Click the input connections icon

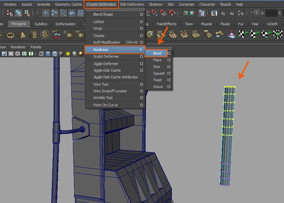(186, 13)
